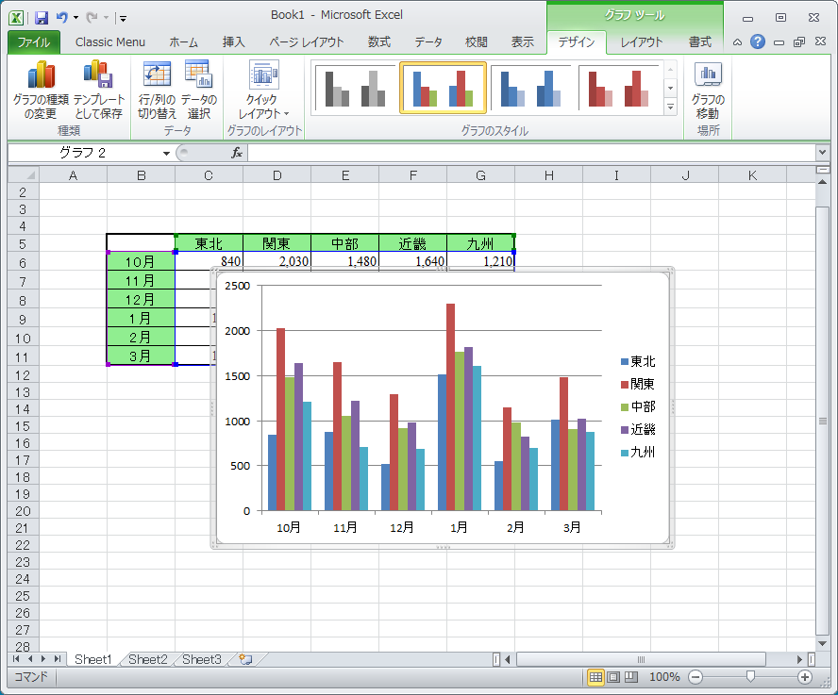Open the Name Box dropdown arrow
This screenshot has height=695, width=838.
(x=166, y=153)
